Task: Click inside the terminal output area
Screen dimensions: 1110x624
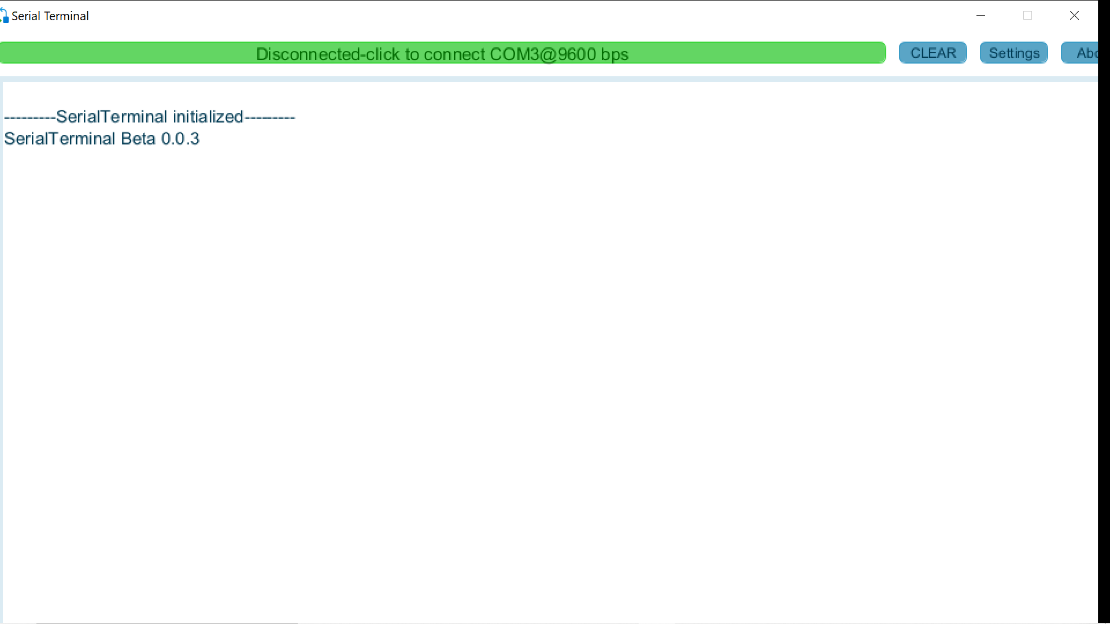Action: pyautogui.click(x=520, y=347)
